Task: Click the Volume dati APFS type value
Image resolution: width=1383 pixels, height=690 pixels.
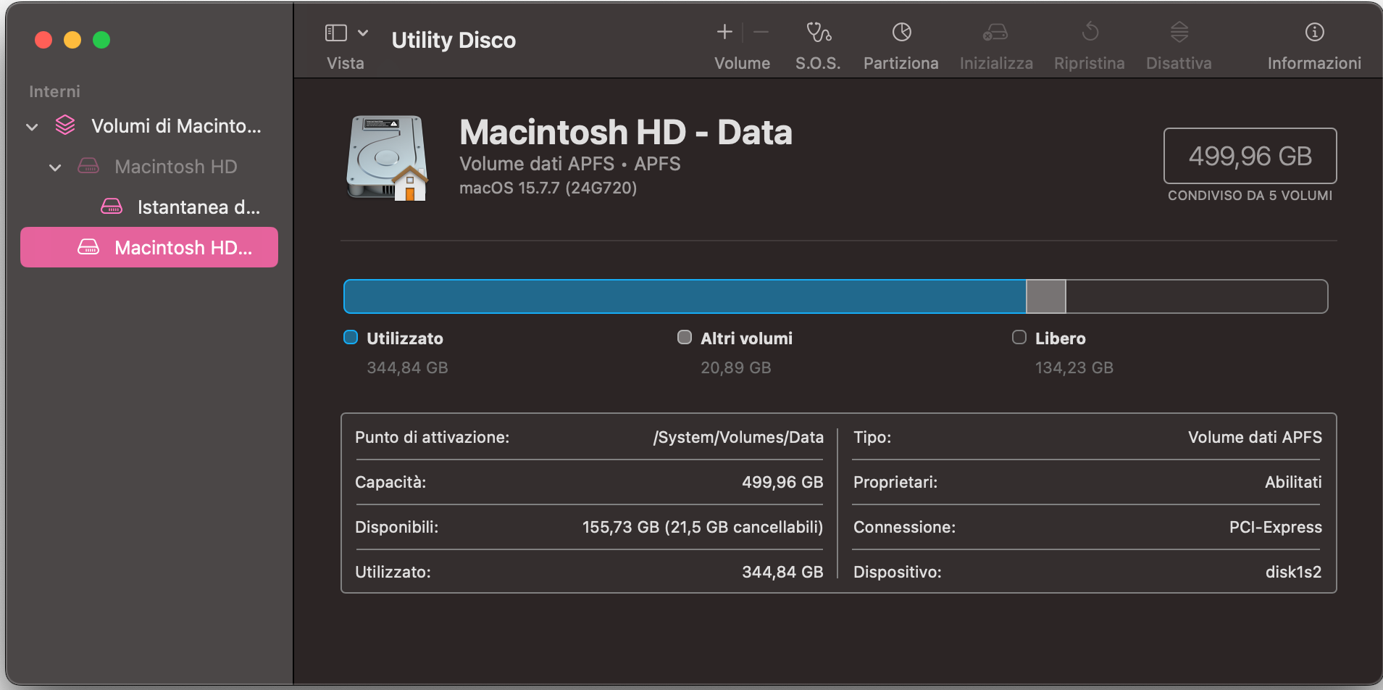Action: tap(1255, 437)
